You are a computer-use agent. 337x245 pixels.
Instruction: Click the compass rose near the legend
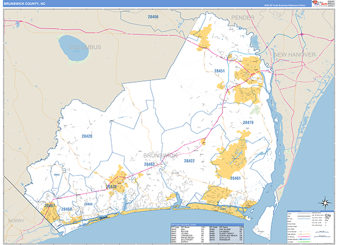click(x=324, y=203)
